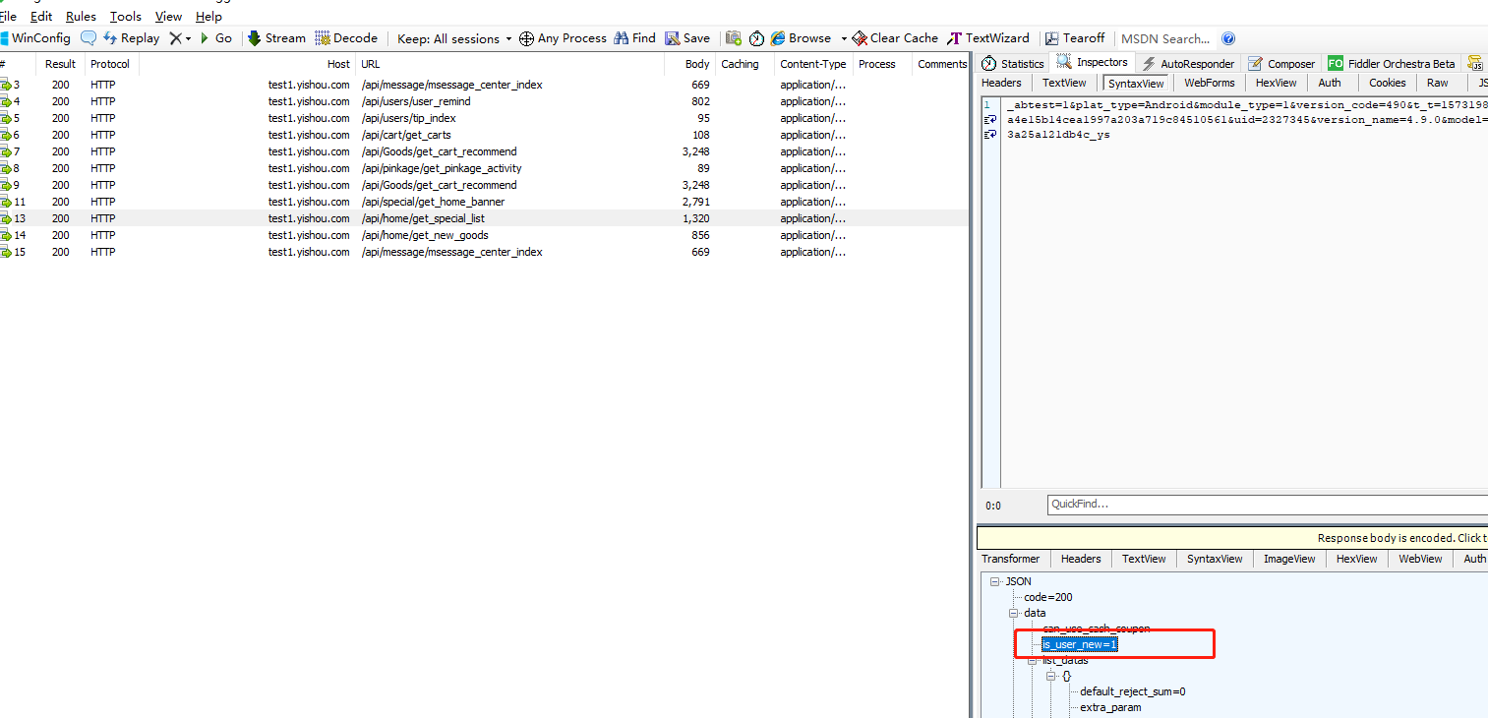This screenshot has width=1488, height=718.
Task: Toggle Decode mode in toolbar
Action: pyautogui.click(x=346, y=38)
